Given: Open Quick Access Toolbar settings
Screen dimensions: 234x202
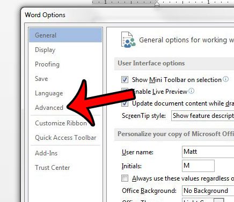Looking at the screenshot, I should pos(65,138).
